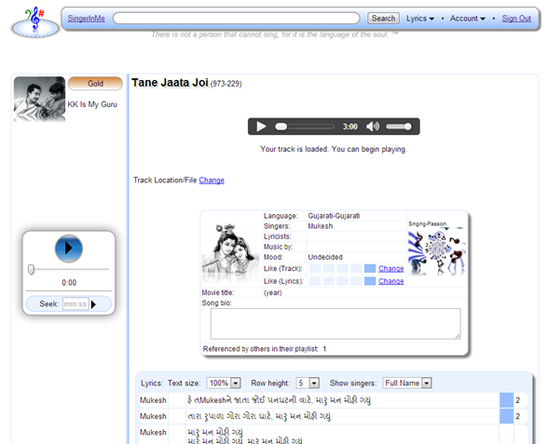This screenshot has width=548, height=444.
Task: Click highlighted Like (Track) rating square
Action: click(370, 268)
